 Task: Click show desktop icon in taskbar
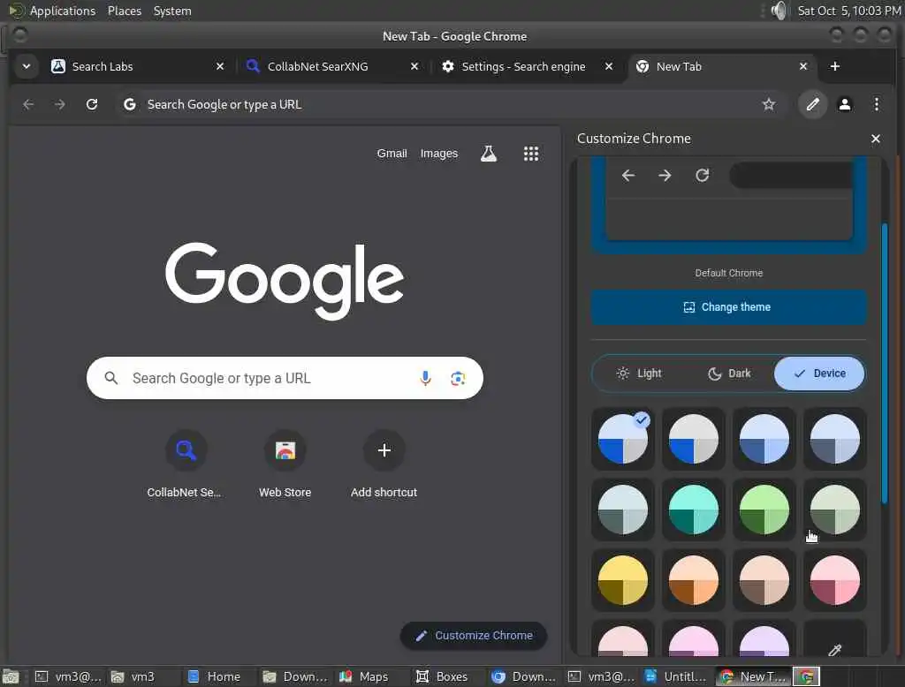pos(11,676)
